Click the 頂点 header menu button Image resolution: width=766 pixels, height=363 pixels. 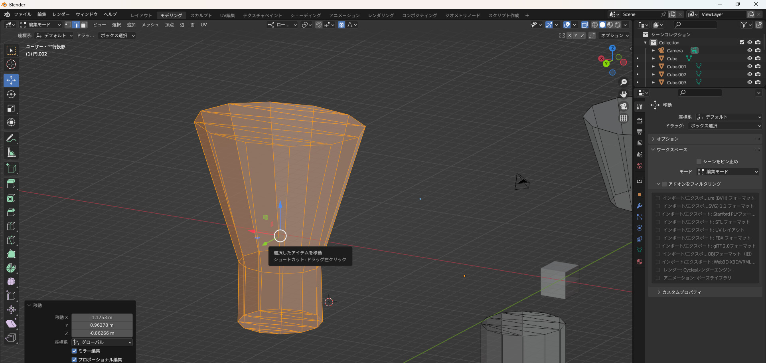[x=170, y=25]
